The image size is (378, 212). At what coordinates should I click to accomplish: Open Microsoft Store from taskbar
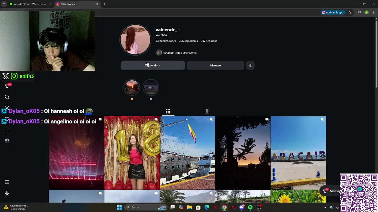(198, 207)
